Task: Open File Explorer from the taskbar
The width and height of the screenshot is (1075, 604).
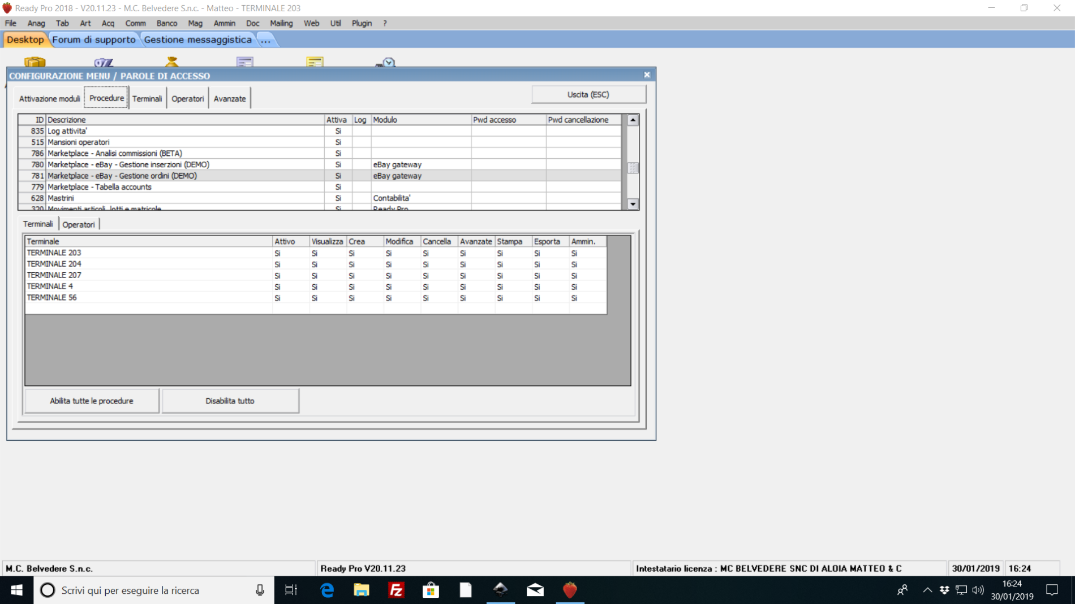Action: pos(361,590)
